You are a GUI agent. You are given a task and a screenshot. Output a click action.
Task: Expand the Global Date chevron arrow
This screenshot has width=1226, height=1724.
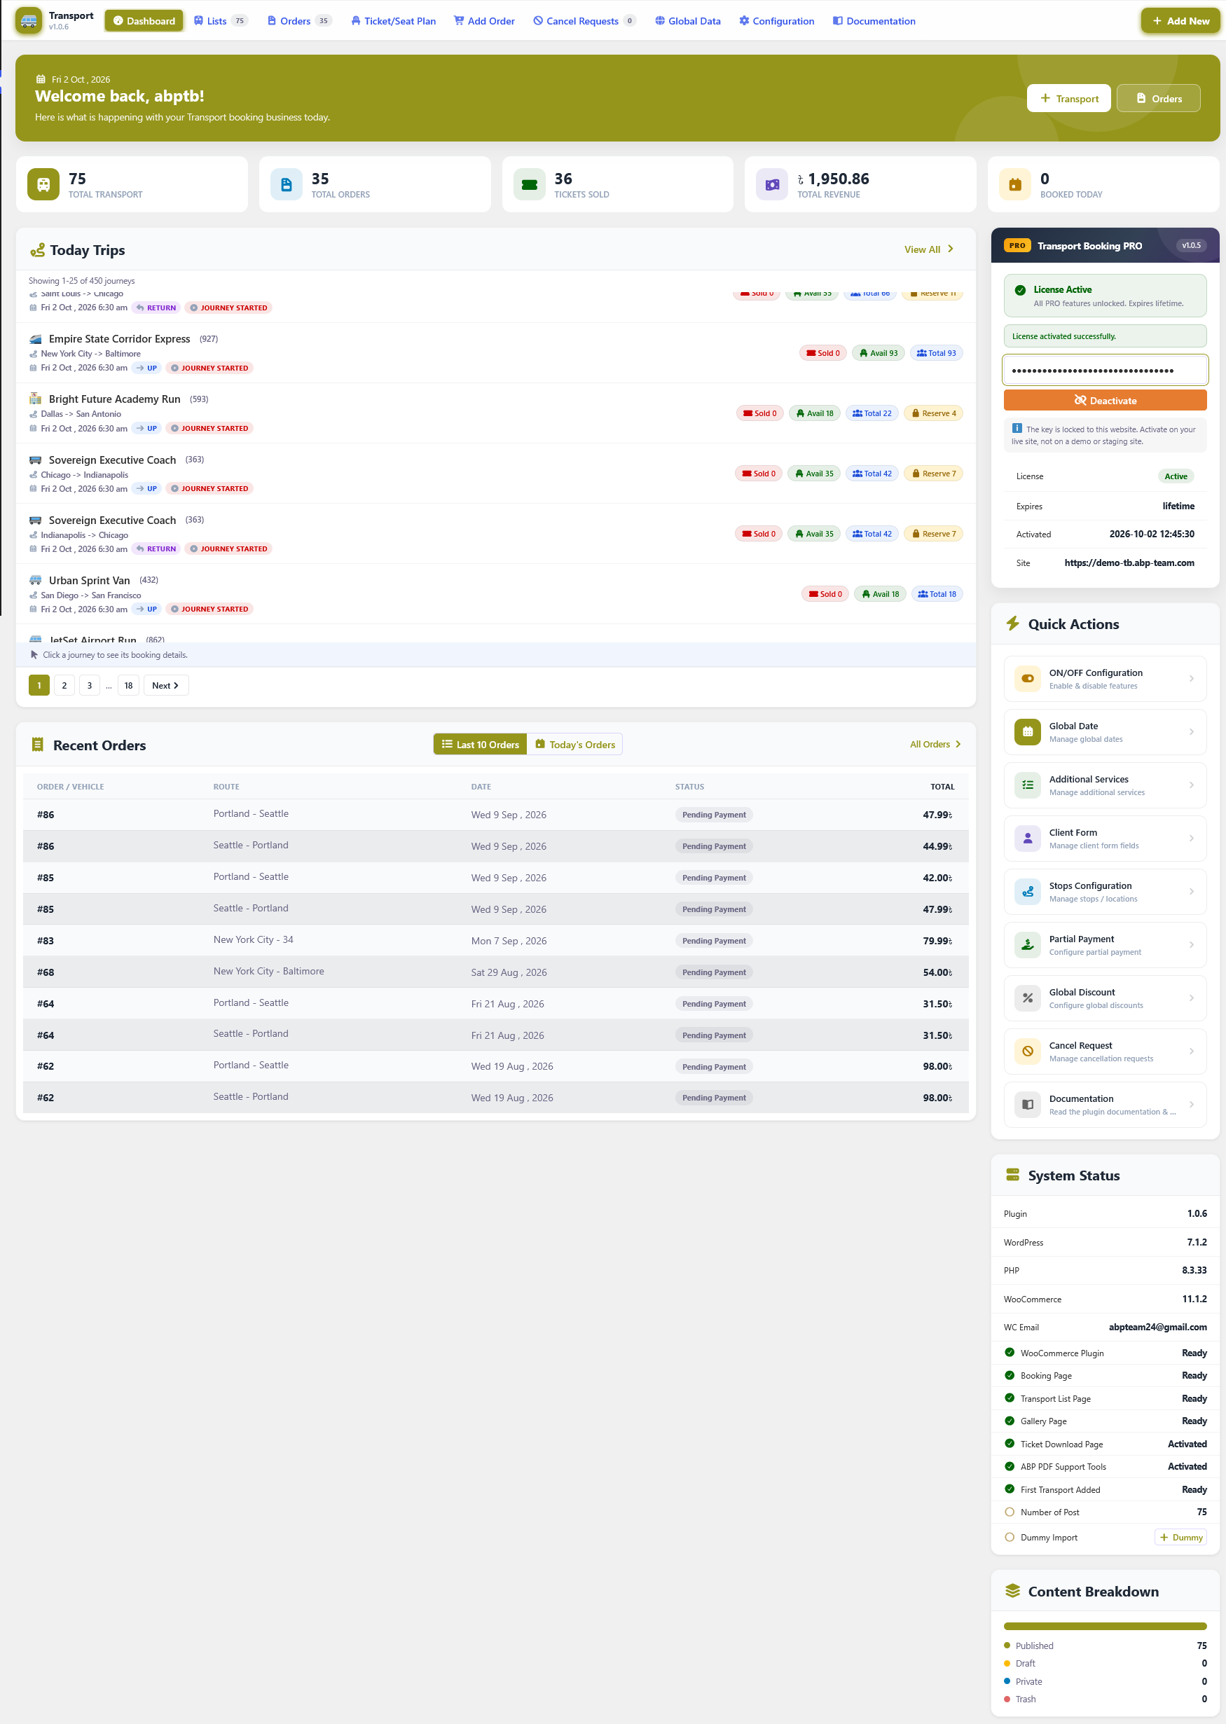point(1191,731)
